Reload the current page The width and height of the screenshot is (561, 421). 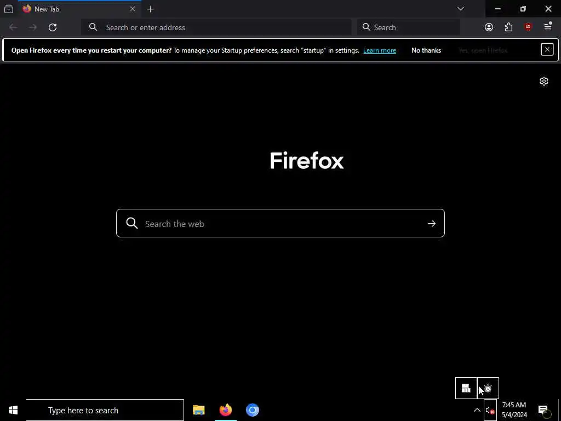[53, 27]
